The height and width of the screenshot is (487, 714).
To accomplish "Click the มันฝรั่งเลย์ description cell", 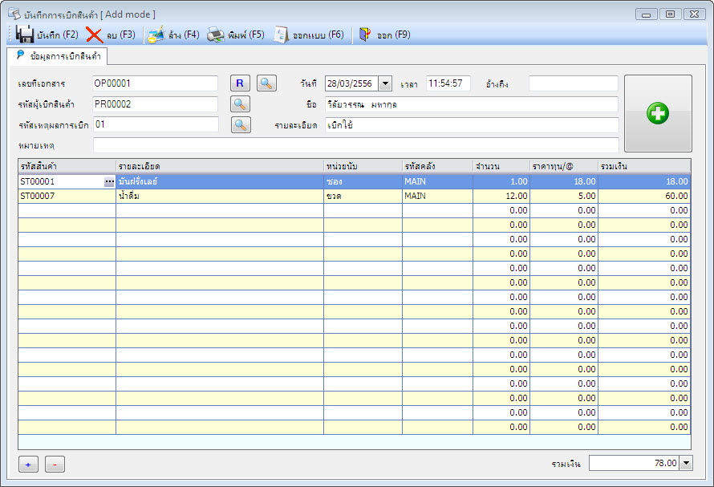I will 220,182.
